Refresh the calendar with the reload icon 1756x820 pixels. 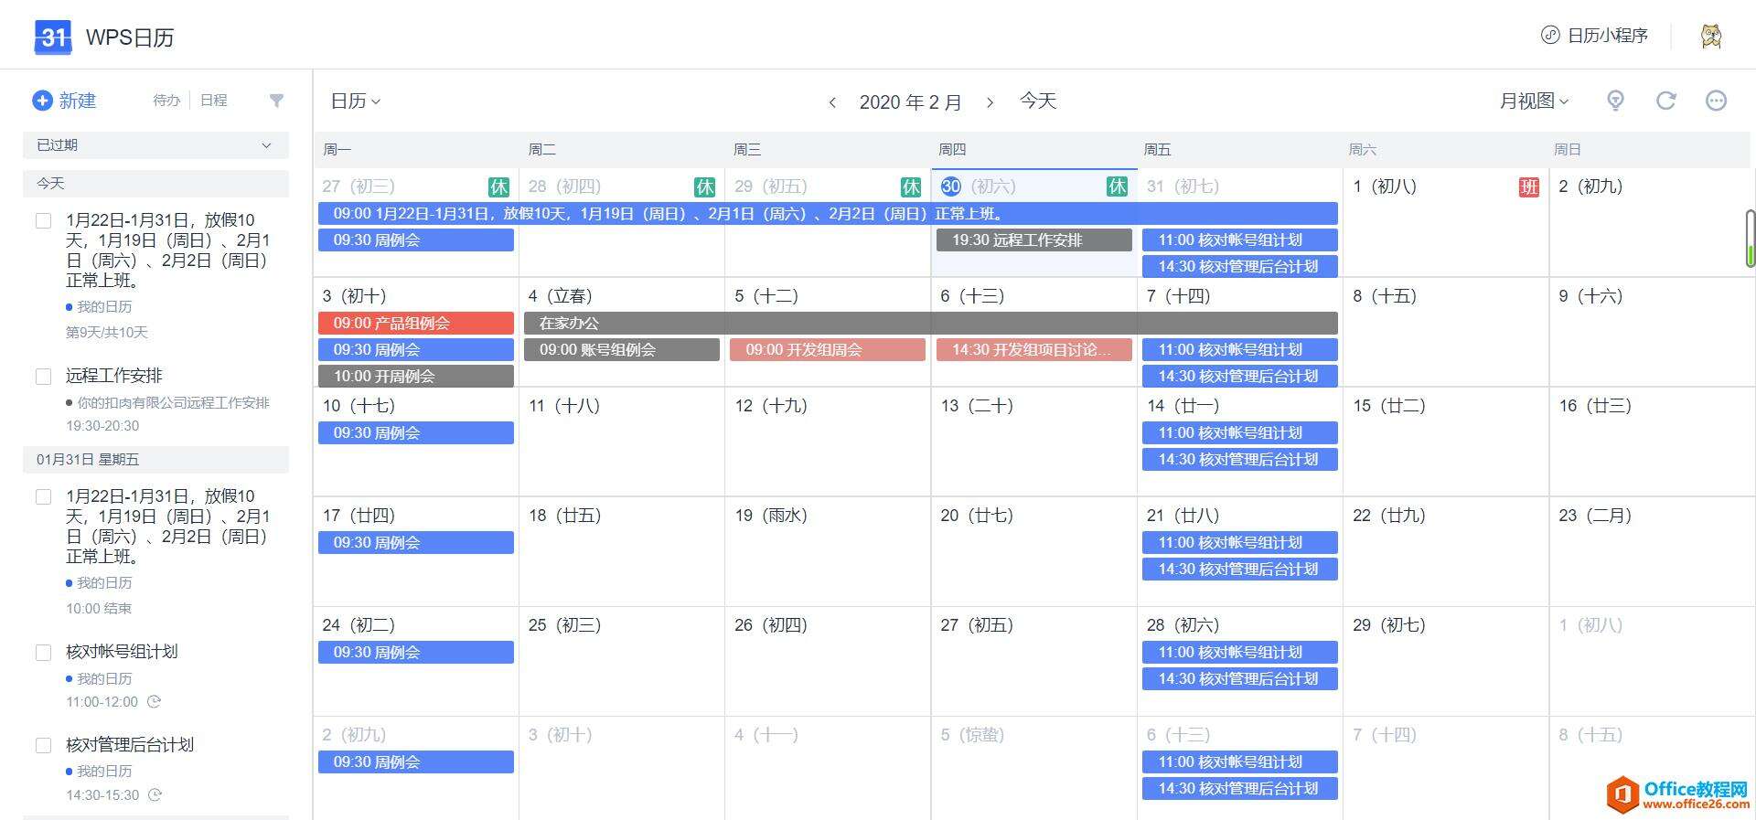(x=1666, y=101)
